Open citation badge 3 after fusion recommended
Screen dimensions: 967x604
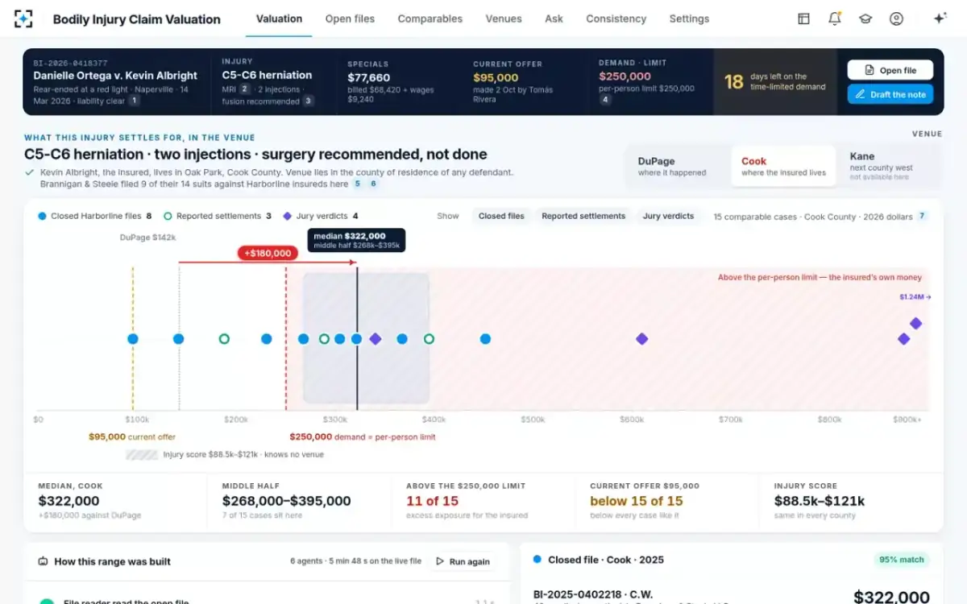[308, 101]
